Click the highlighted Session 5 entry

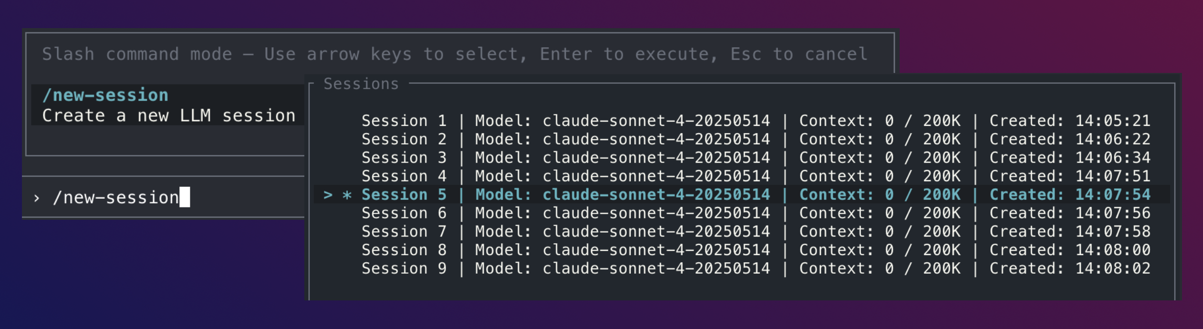pyautogui.click(x=404, y=194)
